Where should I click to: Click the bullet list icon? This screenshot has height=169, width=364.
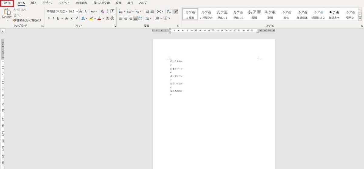point(121,11)
